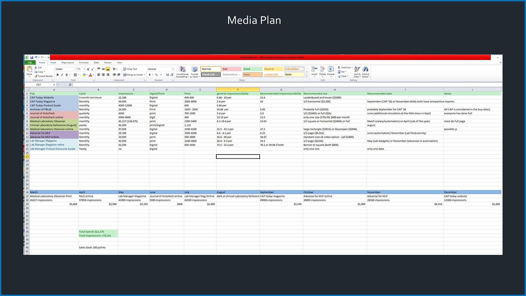Click Sort & Filter icon
This screenshot has width=526, height=296.
point(357,69)
